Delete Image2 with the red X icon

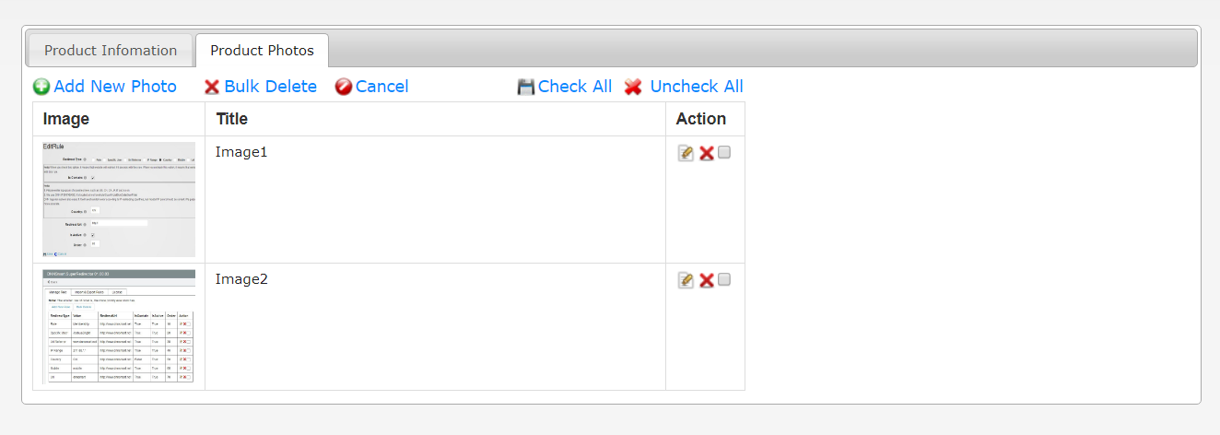pos(707,280)
